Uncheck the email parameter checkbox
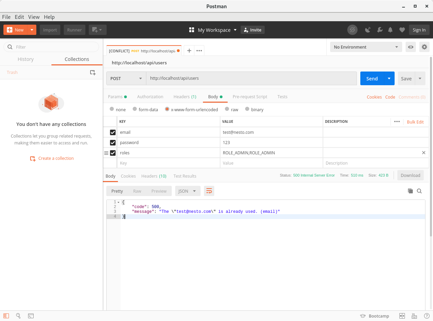433x321 pixels. [113, 132]
